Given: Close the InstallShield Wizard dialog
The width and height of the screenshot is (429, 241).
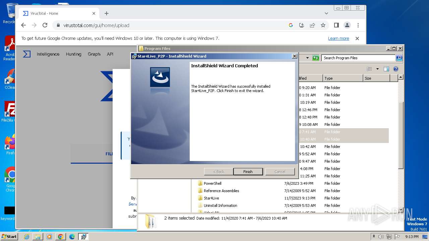Looking at the screenshot, I should tap(294, 56).
